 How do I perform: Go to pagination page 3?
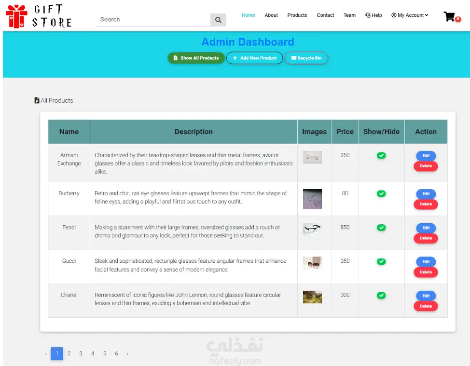pos(81,353)
